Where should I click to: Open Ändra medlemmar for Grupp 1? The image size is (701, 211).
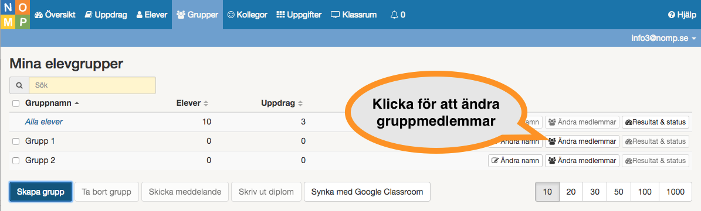click(x=582, y=141)
